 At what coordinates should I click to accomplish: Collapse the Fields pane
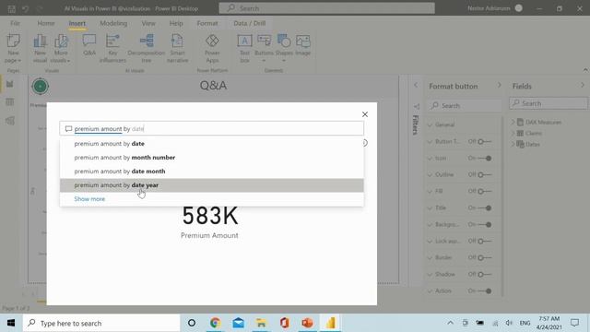click(582, 86)
